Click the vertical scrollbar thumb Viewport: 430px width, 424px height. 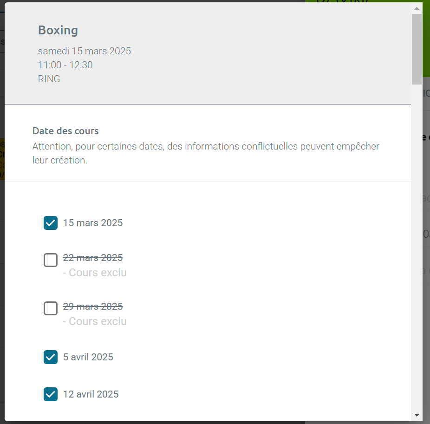[x=417, y=49]
